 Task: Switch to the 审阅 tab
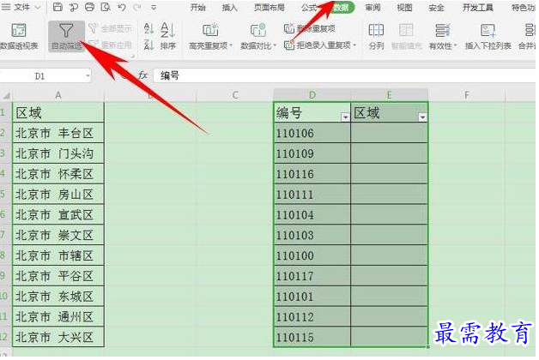[x=373, y=8]
